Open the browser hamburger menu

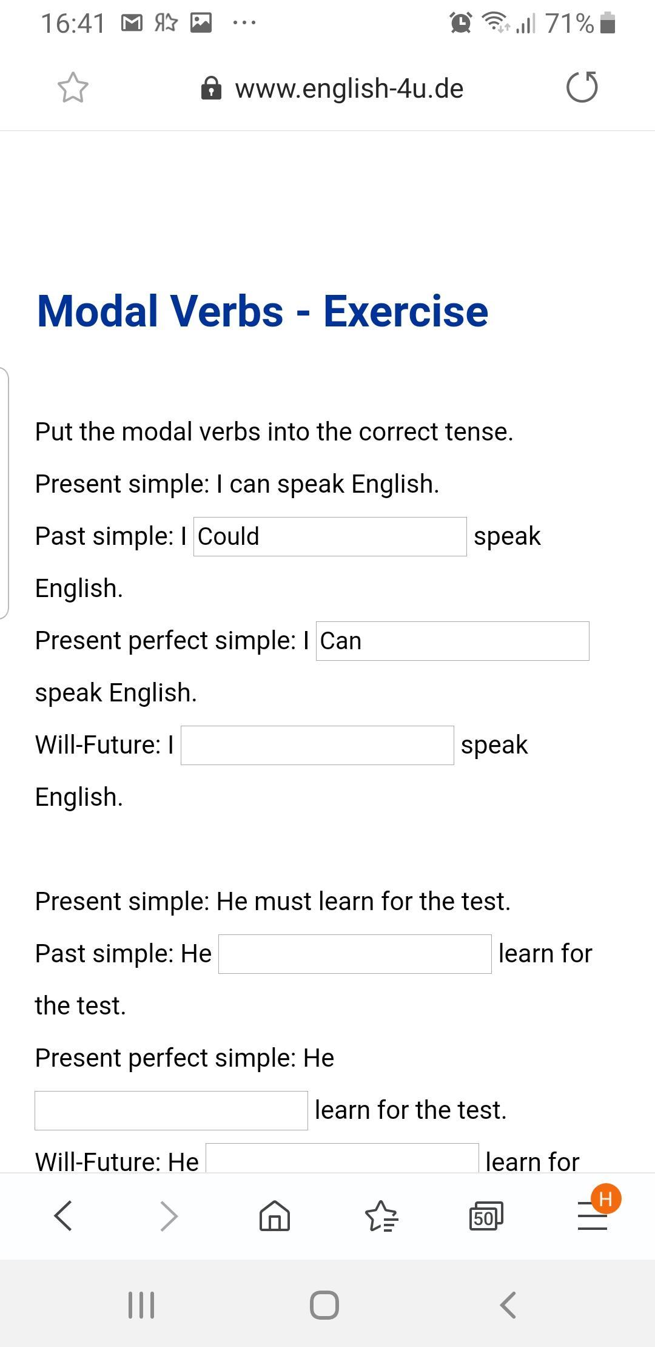pyautogui.click(x=593, y=1215)
